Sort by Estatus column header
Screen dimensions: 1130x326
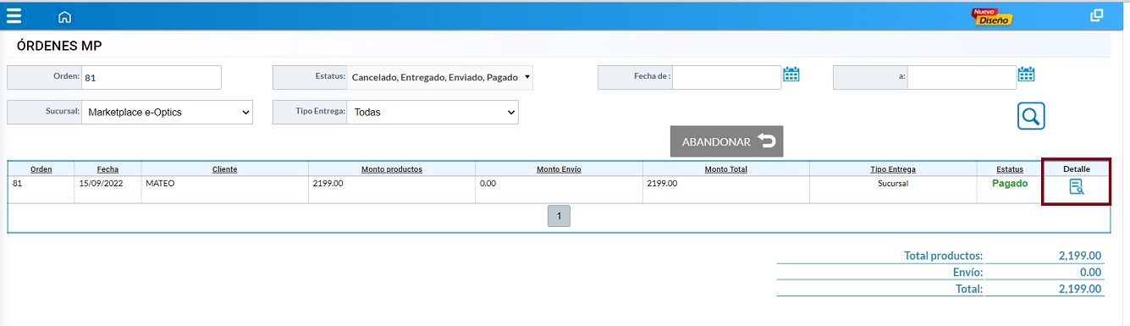[1009, 169]
